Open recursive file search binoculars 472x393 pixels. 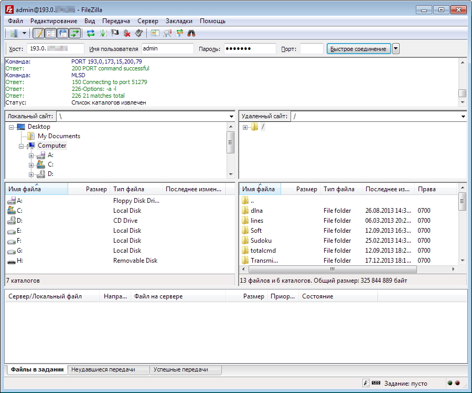(x=191, y=33)
